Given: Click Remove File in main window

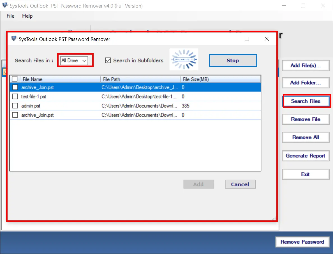Looking at the screenshot, I should point(306,119).
